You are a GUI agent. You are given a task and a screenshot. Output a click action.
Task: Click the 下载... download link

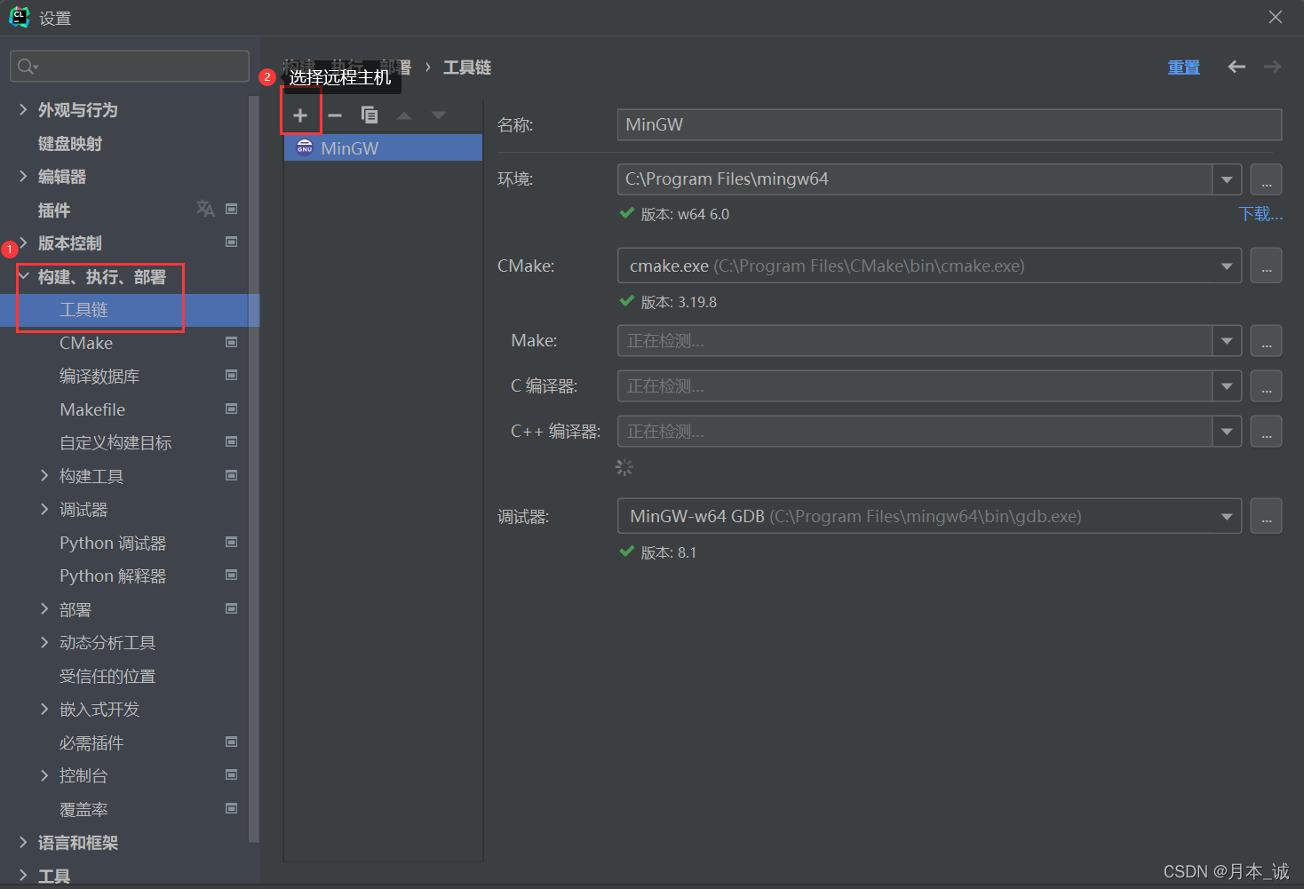click(1260, 214)
